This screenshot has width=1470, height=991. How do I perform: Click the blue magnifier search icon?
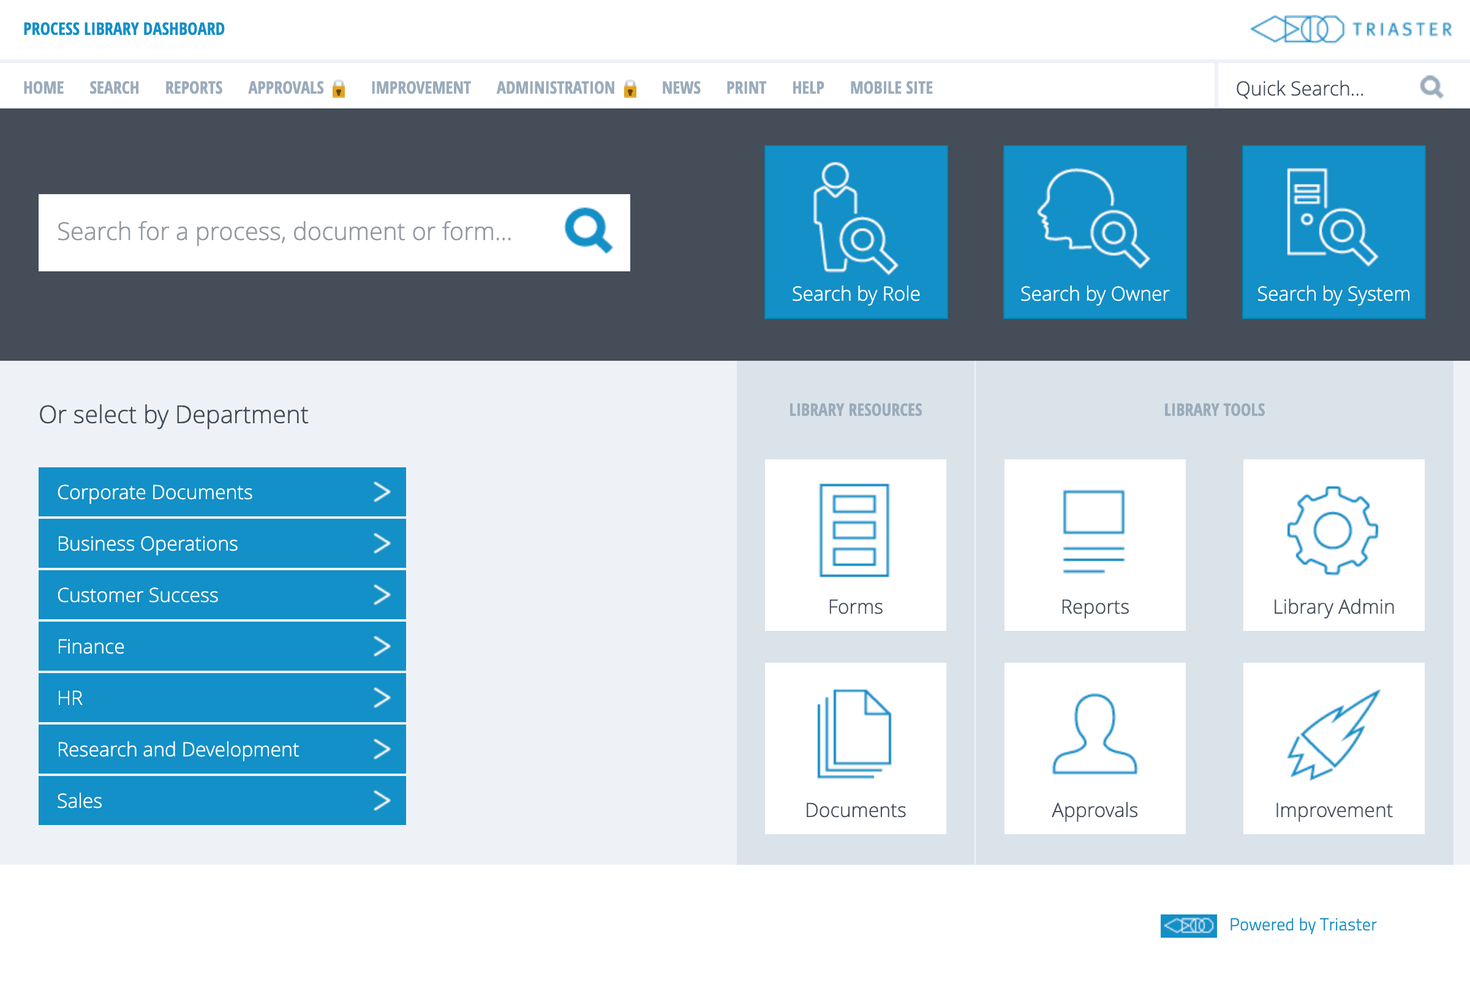pyautogui.click(x=589, y=232)
